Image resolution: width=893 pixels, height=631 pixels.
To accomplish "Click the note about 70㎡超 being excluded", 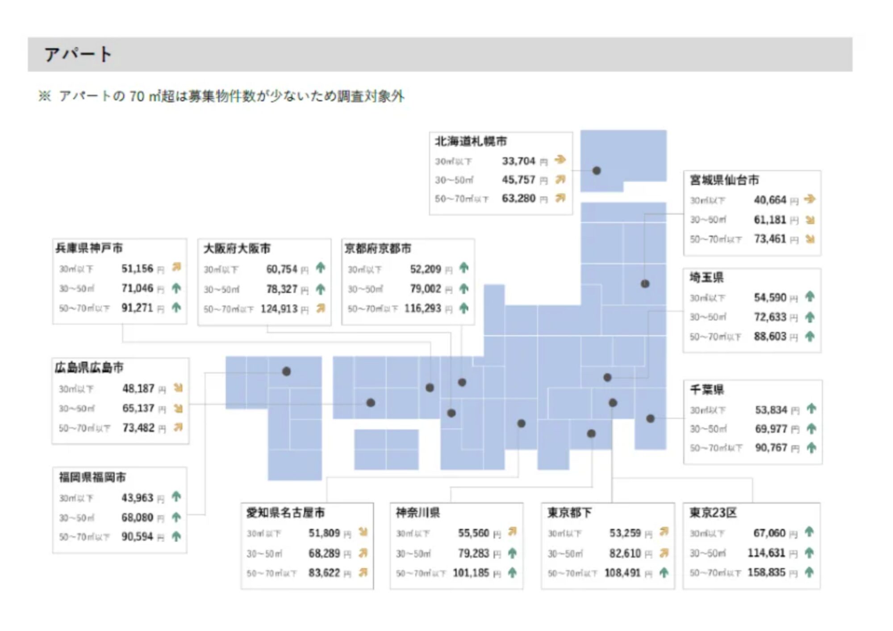I will [221, 96].
